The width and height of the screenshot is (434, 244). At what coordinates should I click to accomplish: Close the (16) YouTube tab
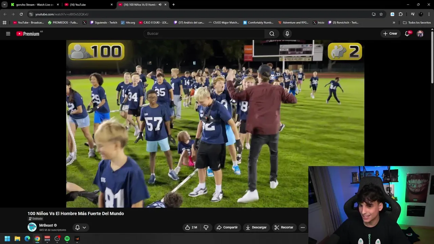point(112,5)
